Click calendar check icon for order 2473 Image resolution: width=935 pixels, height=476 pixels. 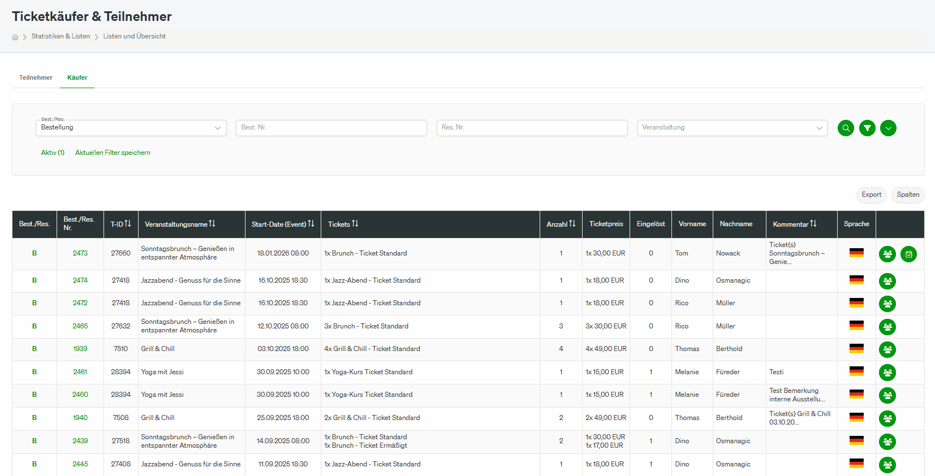point(908,254)
